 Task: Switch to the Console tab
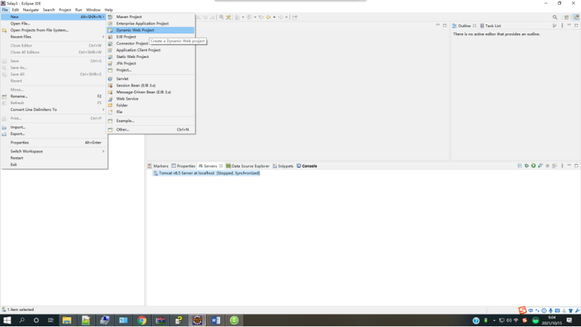[307, 166]
